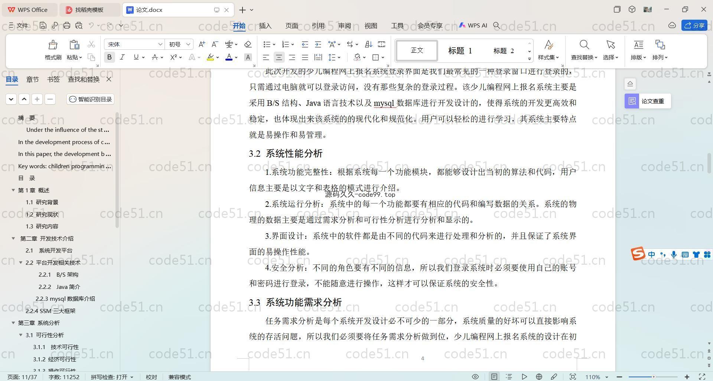Viewport: 713px width, 381px height.
Task: Collapse the 第1章 概述 outline node
Action: pos(13,190)
